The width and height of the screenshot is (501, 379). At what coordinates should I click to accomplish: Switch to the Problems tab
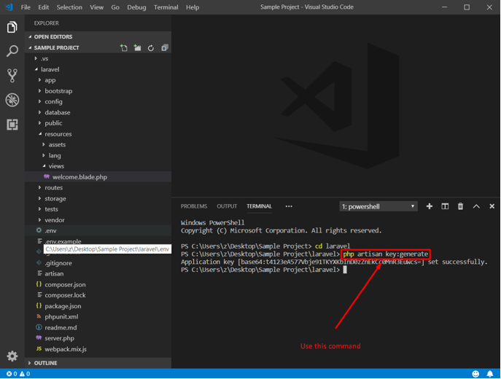(194, 206)
